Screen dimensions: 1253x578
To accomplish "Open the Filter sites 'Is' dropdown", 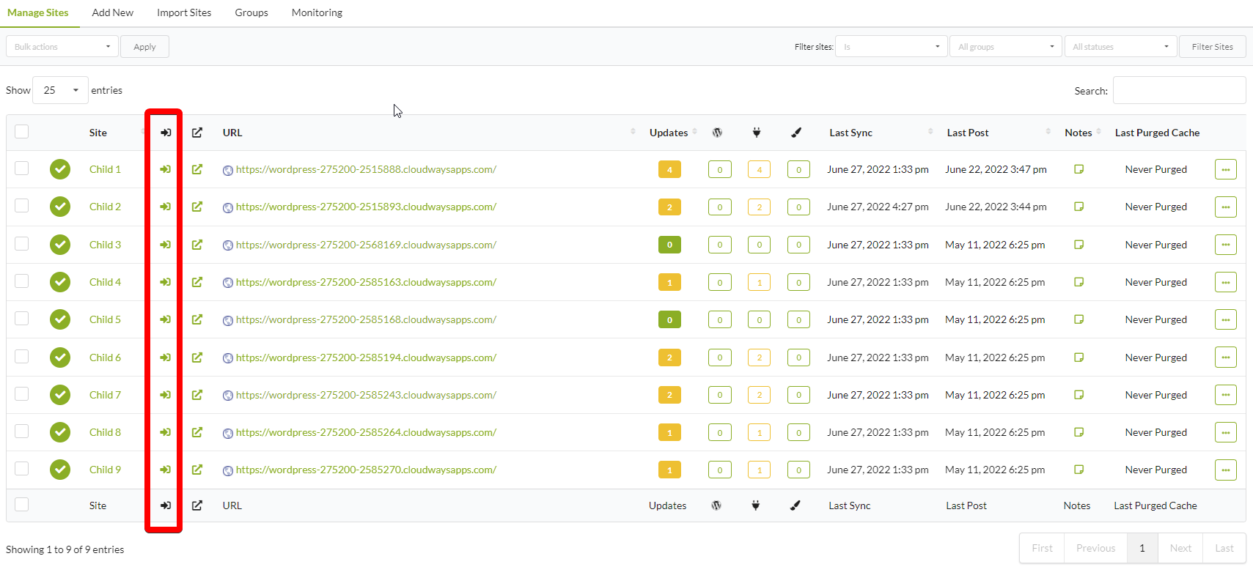I will pos(891,47).
